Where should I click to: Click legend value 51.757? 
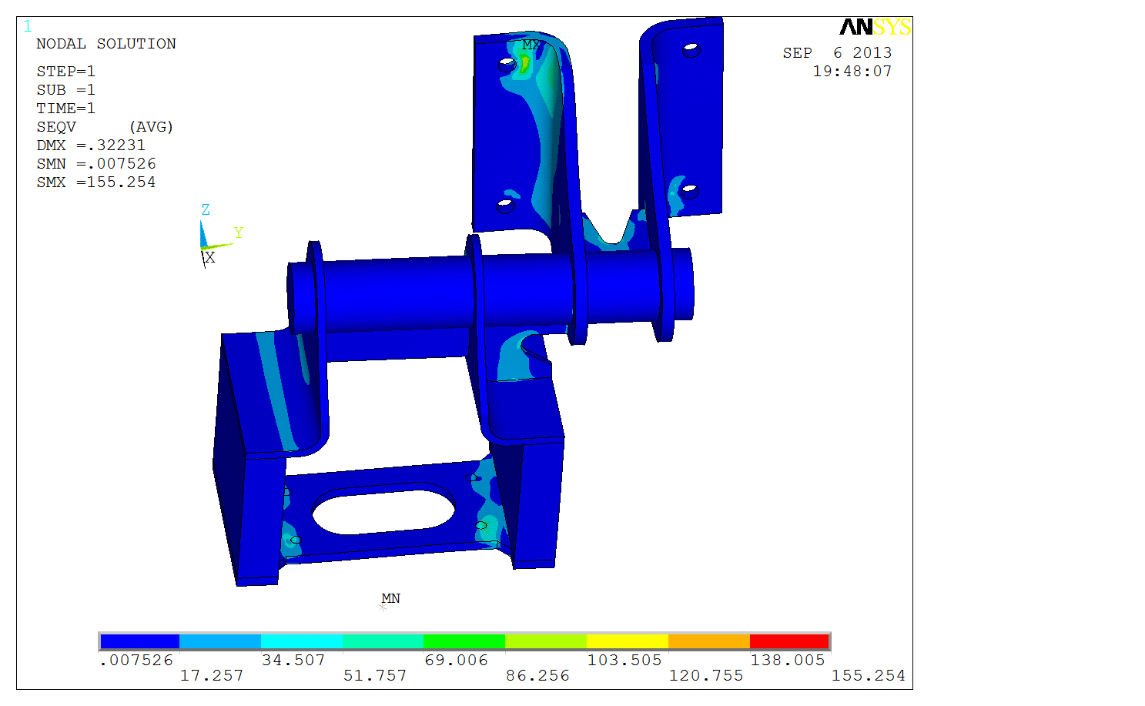[x=375, y=676]
